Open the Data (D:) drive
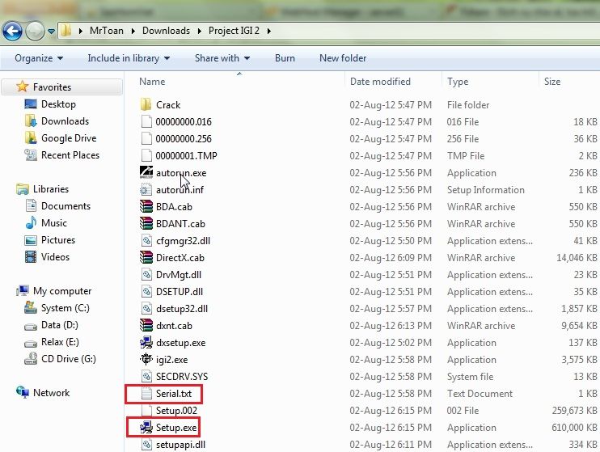 60,325
